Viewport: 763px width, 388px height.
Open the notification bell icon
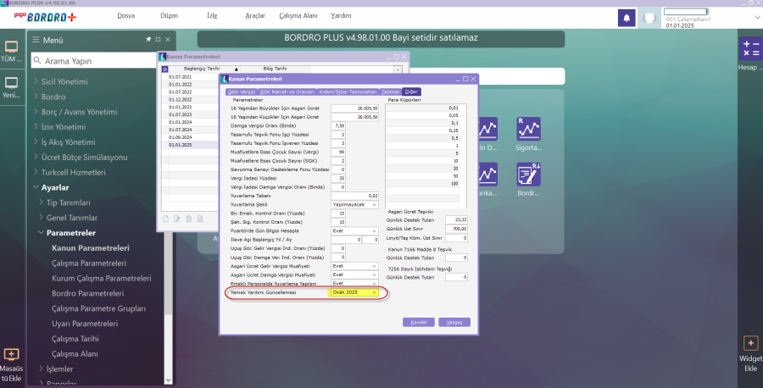coord(627,18)
